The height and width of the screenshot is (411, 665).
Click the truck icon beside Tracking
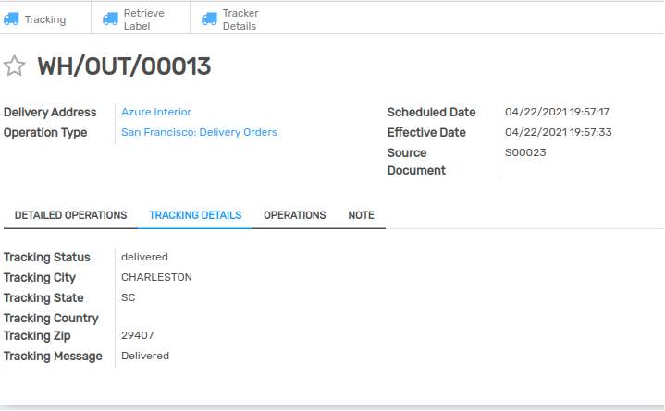point(12,18)
